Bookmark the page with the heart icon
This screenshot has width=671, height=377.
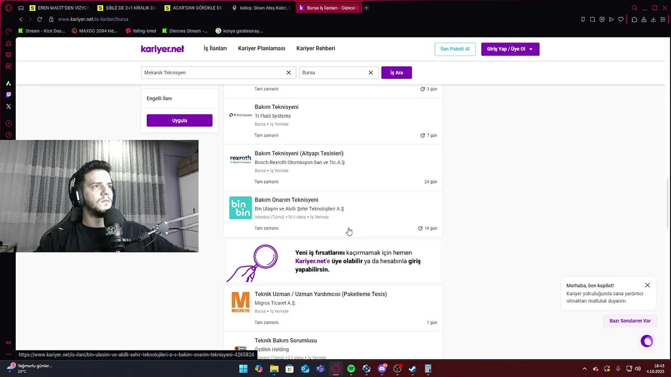point(621,19)
